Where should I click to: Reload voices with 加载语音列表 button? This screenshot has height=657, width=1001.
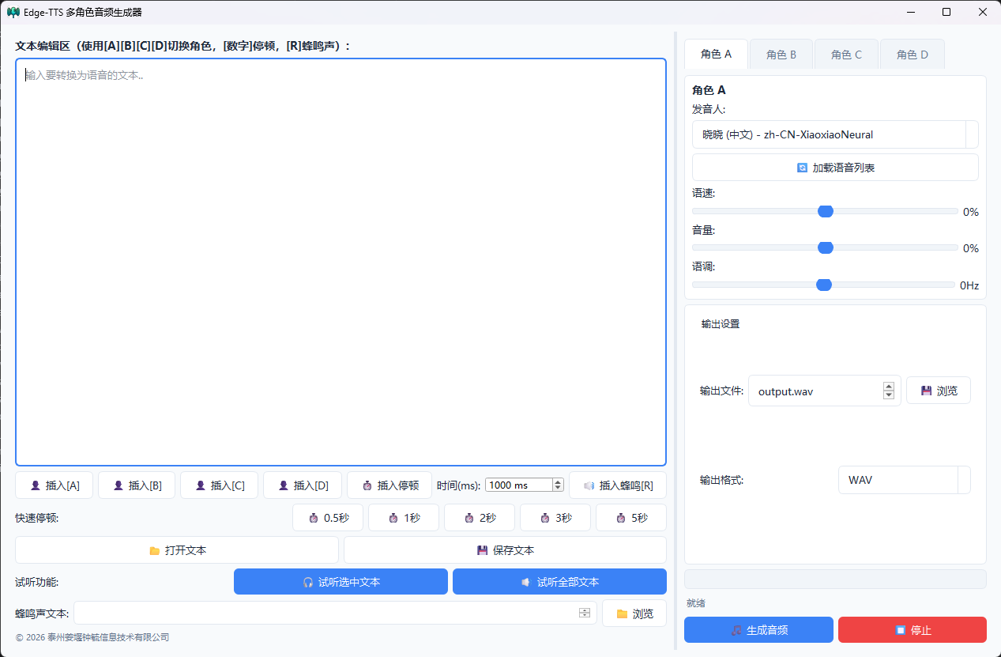(835, 168)
